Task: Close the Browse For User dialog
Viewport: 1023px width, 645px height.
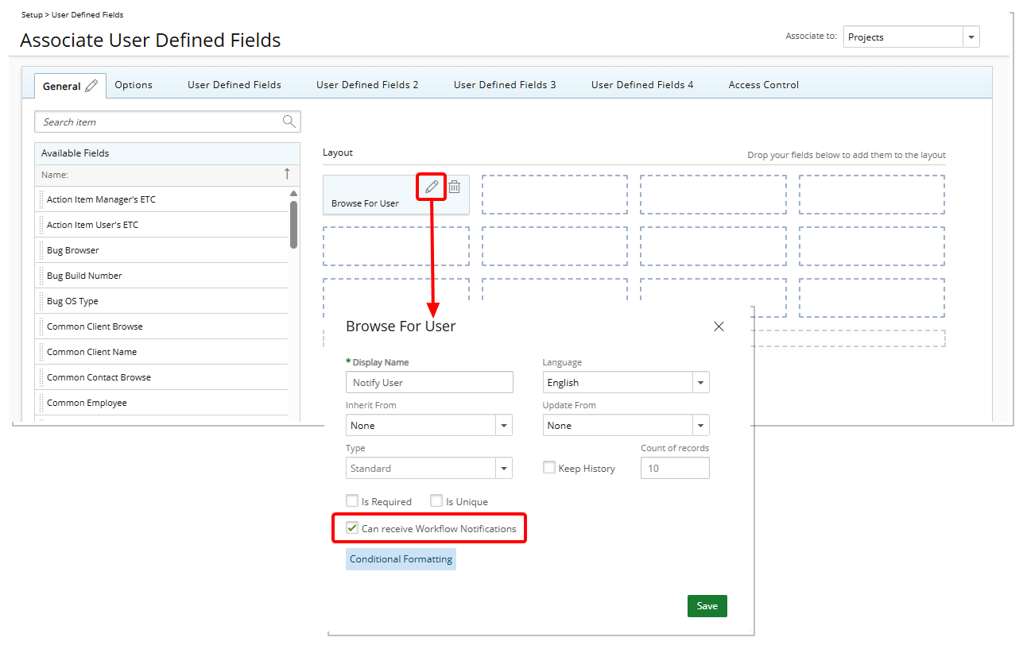Action: [x=719, y=326]
